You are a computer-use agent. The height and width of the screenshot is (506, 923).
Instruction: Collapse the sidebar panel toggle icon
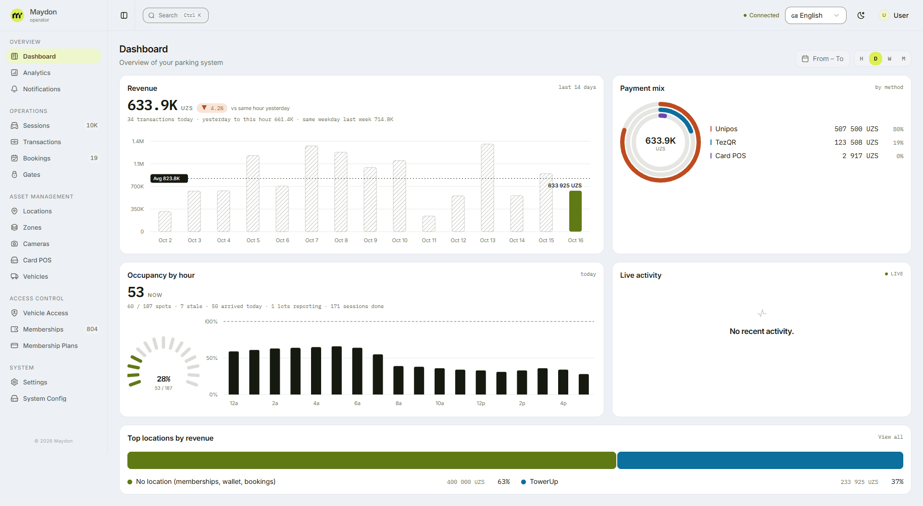point(124,15)
